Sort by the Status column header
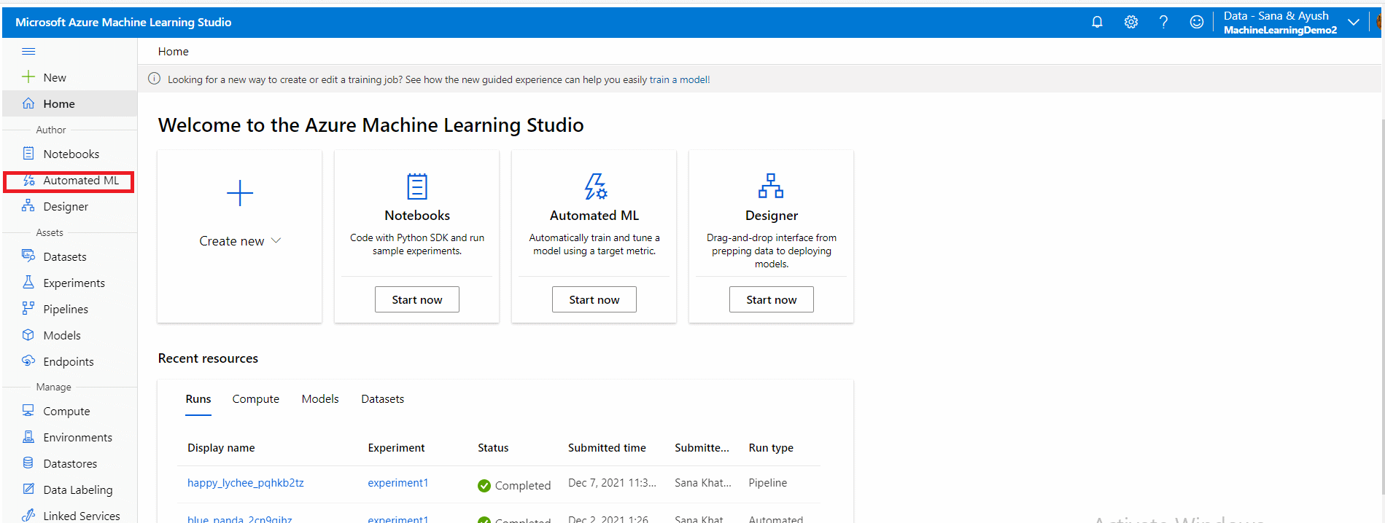Image resolution: width=1385 pixels, height=523 pixels. pyautogui.click(x=493, y=448)
